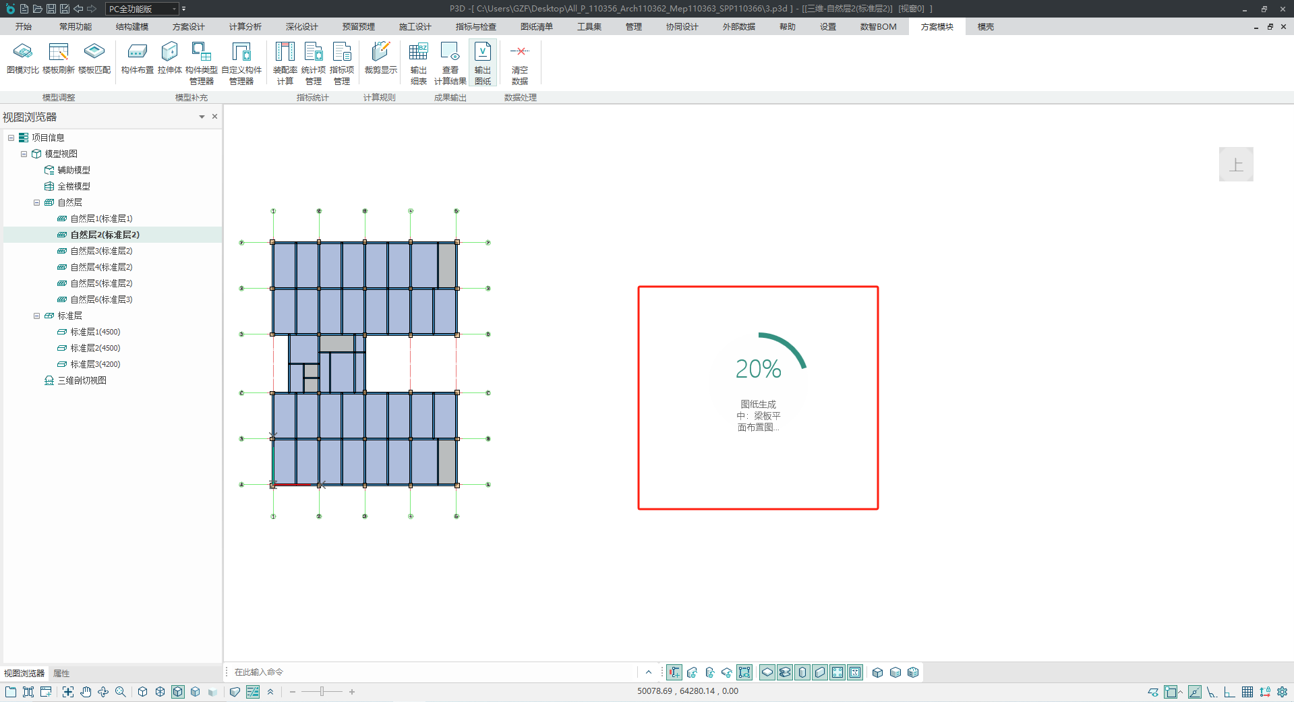Toggle the grid display in status bar
The image size is (1294, 702).
pos(1247,692)
